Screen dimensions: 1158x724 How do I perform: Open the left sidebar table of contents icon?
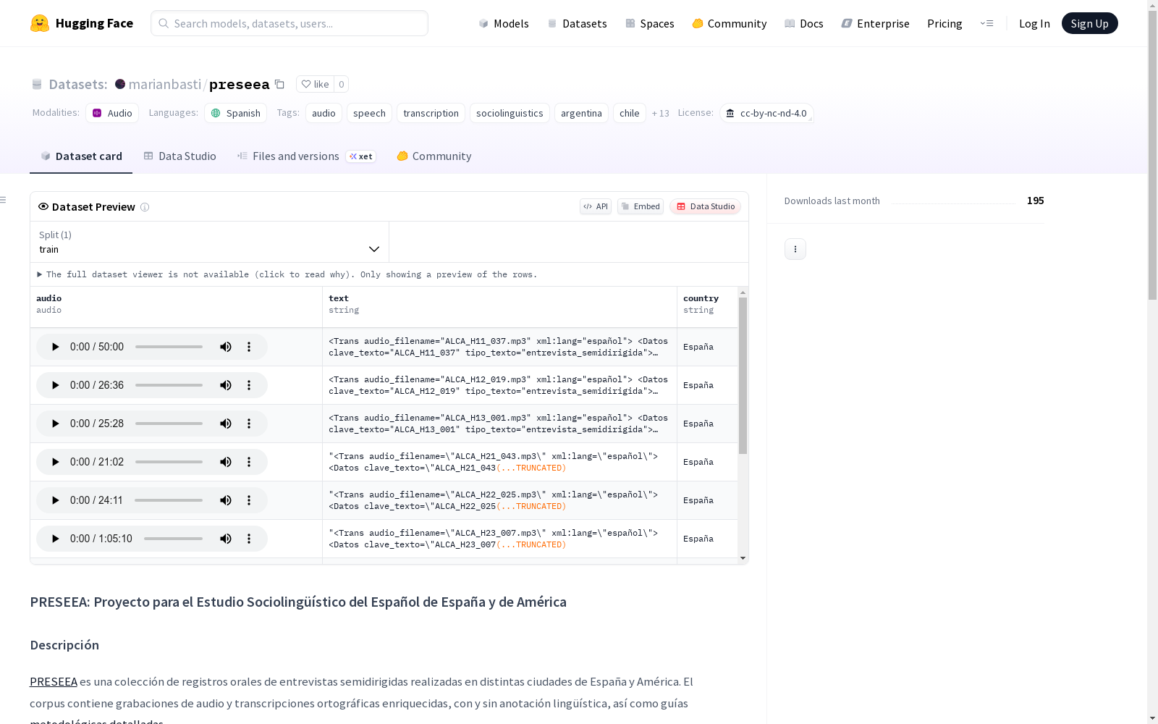[x=4, y=200]
